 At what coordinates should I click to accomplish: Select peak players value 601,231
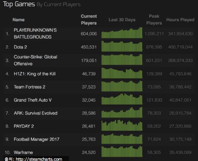pyautogui.click(x=154, y=60)
